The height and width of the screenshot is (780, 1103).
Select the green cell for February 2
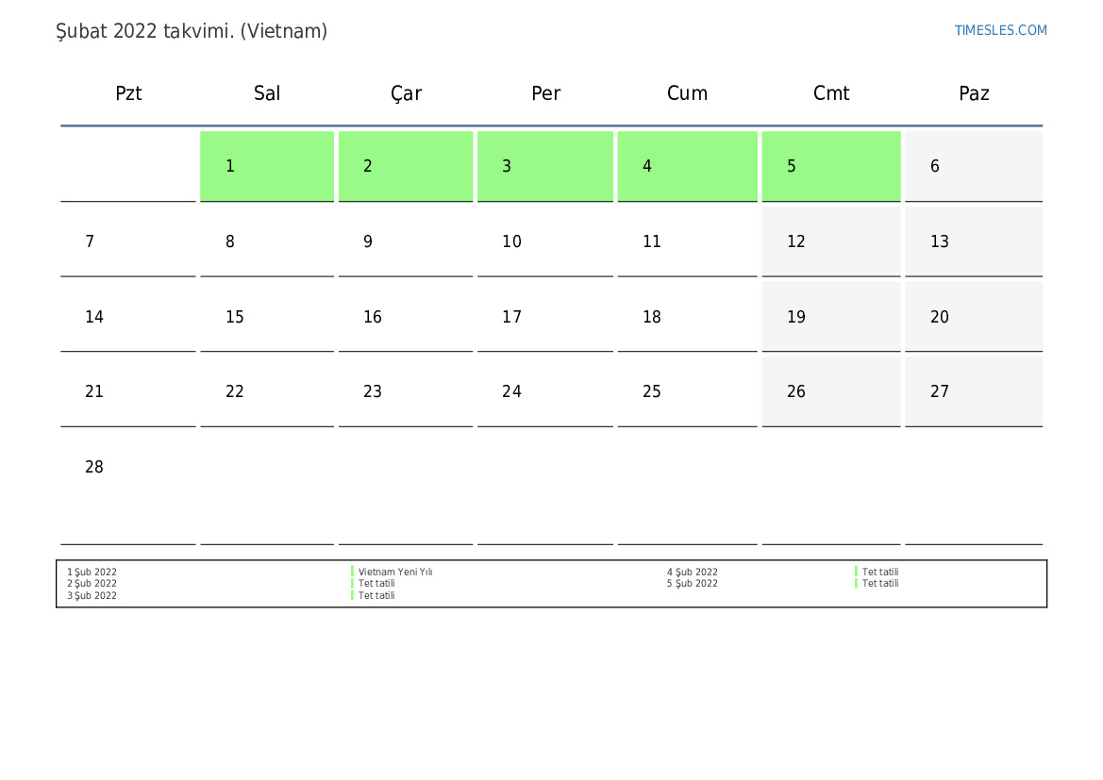coord(406,166)
